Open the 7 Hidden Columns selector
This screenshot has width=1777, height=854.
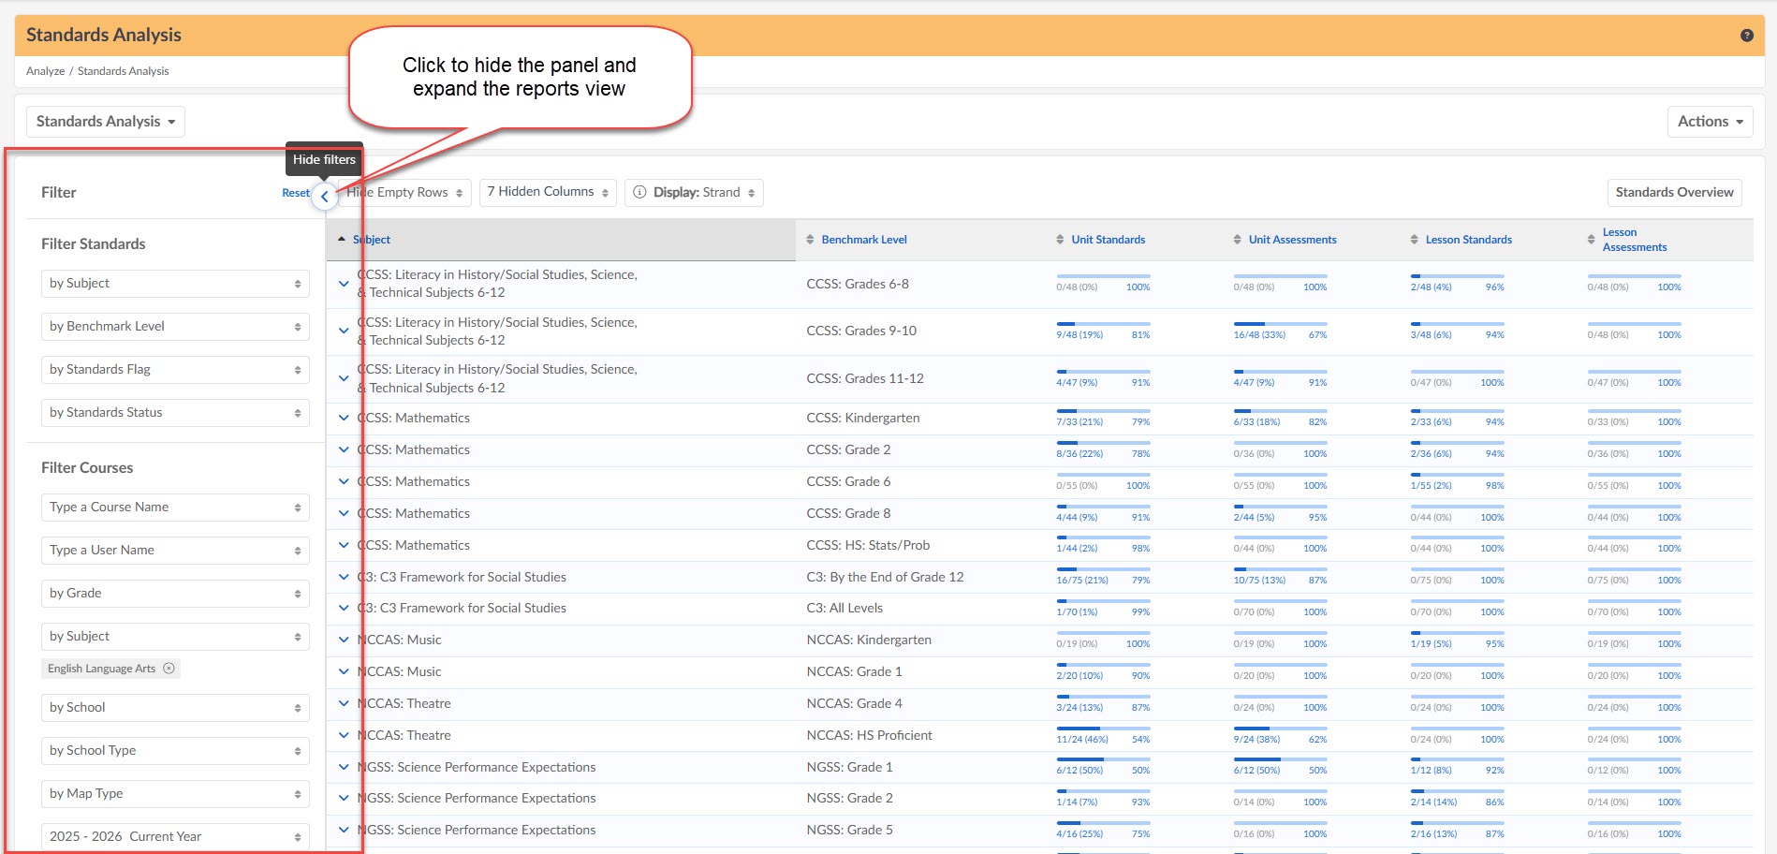(x=548, y=192)
